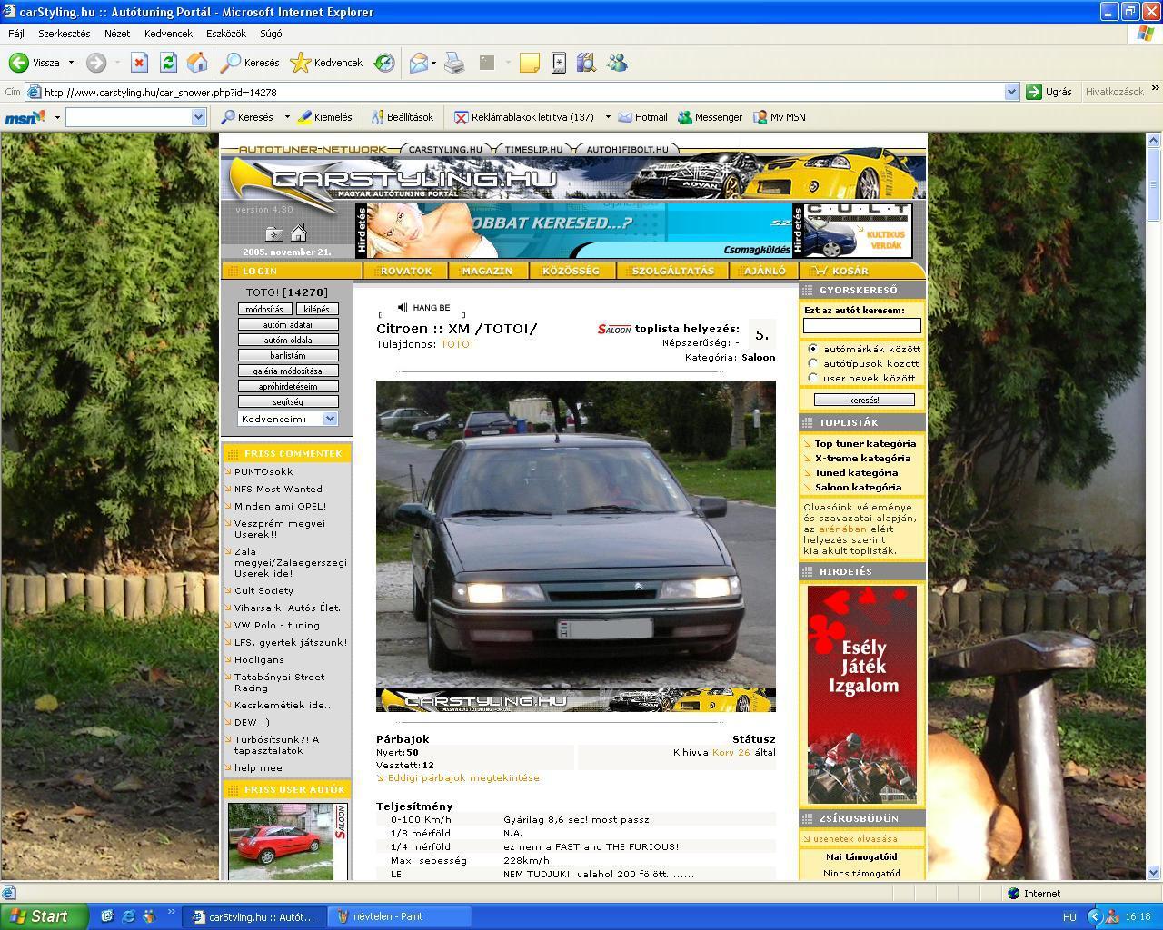The height and width of the screenshot is (930, 1163).
Task: Select user nevek között radio button
Action: tap(813, 378)
